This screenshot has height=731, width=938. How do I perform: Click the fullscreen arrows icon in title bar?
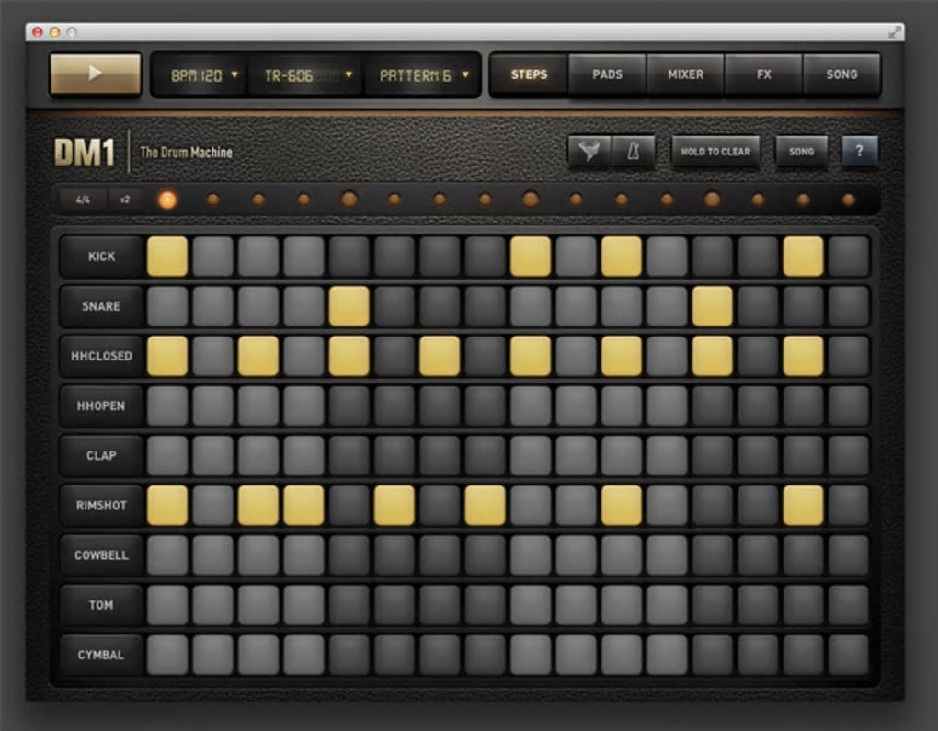895,32
